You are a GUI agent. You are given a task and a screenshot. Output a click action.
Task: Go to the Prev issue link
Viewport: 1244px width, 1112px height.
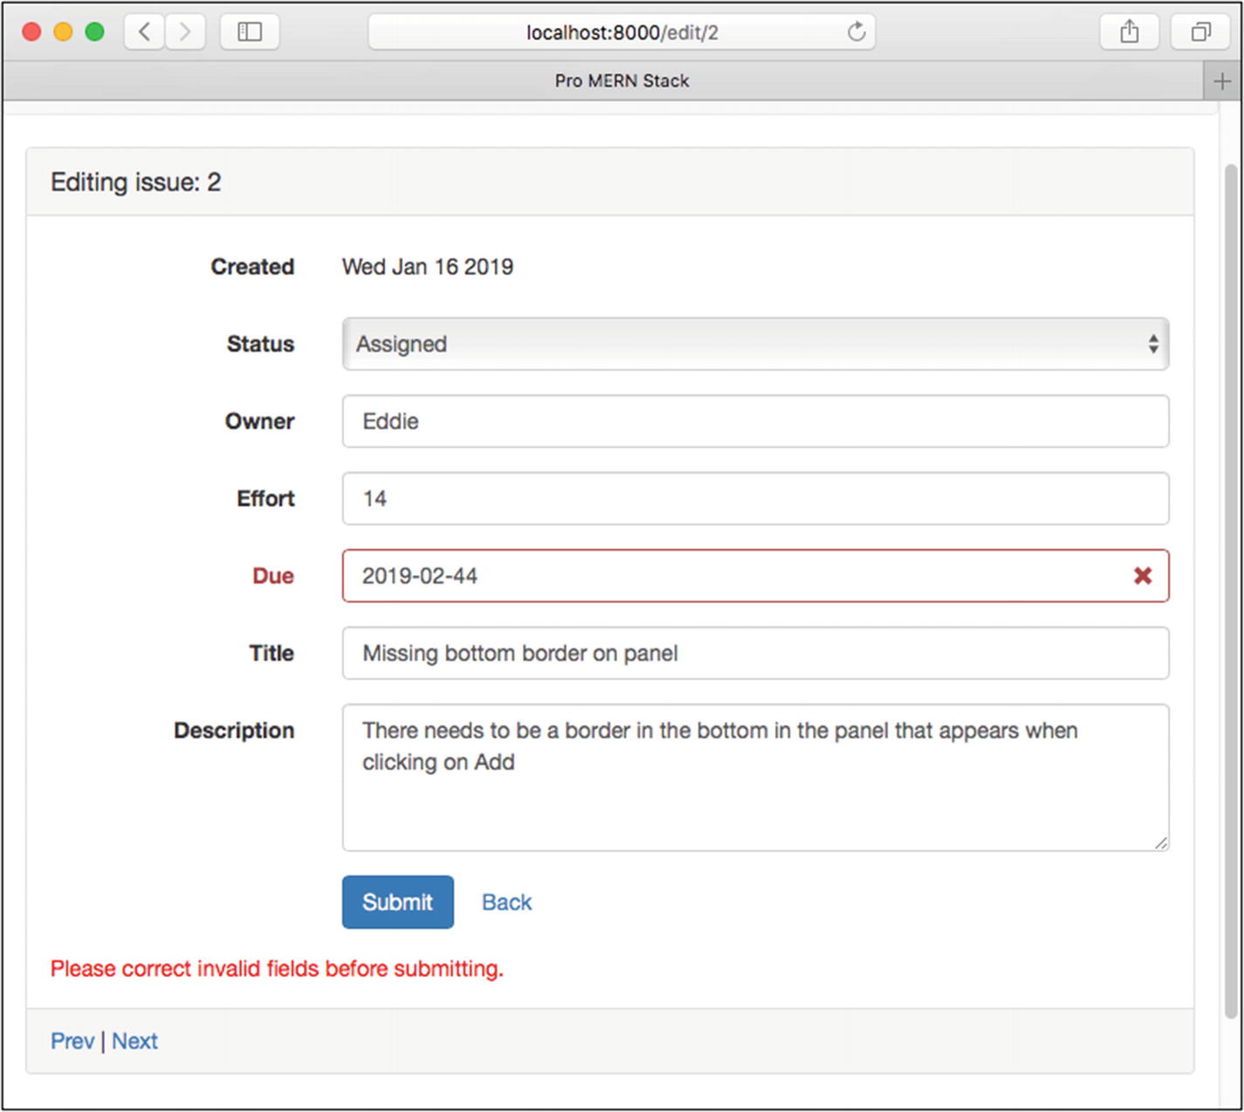72,1041
